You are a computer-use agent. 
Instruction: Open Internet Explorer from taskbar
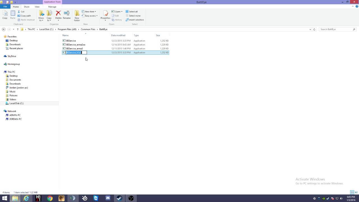(26, 198)
